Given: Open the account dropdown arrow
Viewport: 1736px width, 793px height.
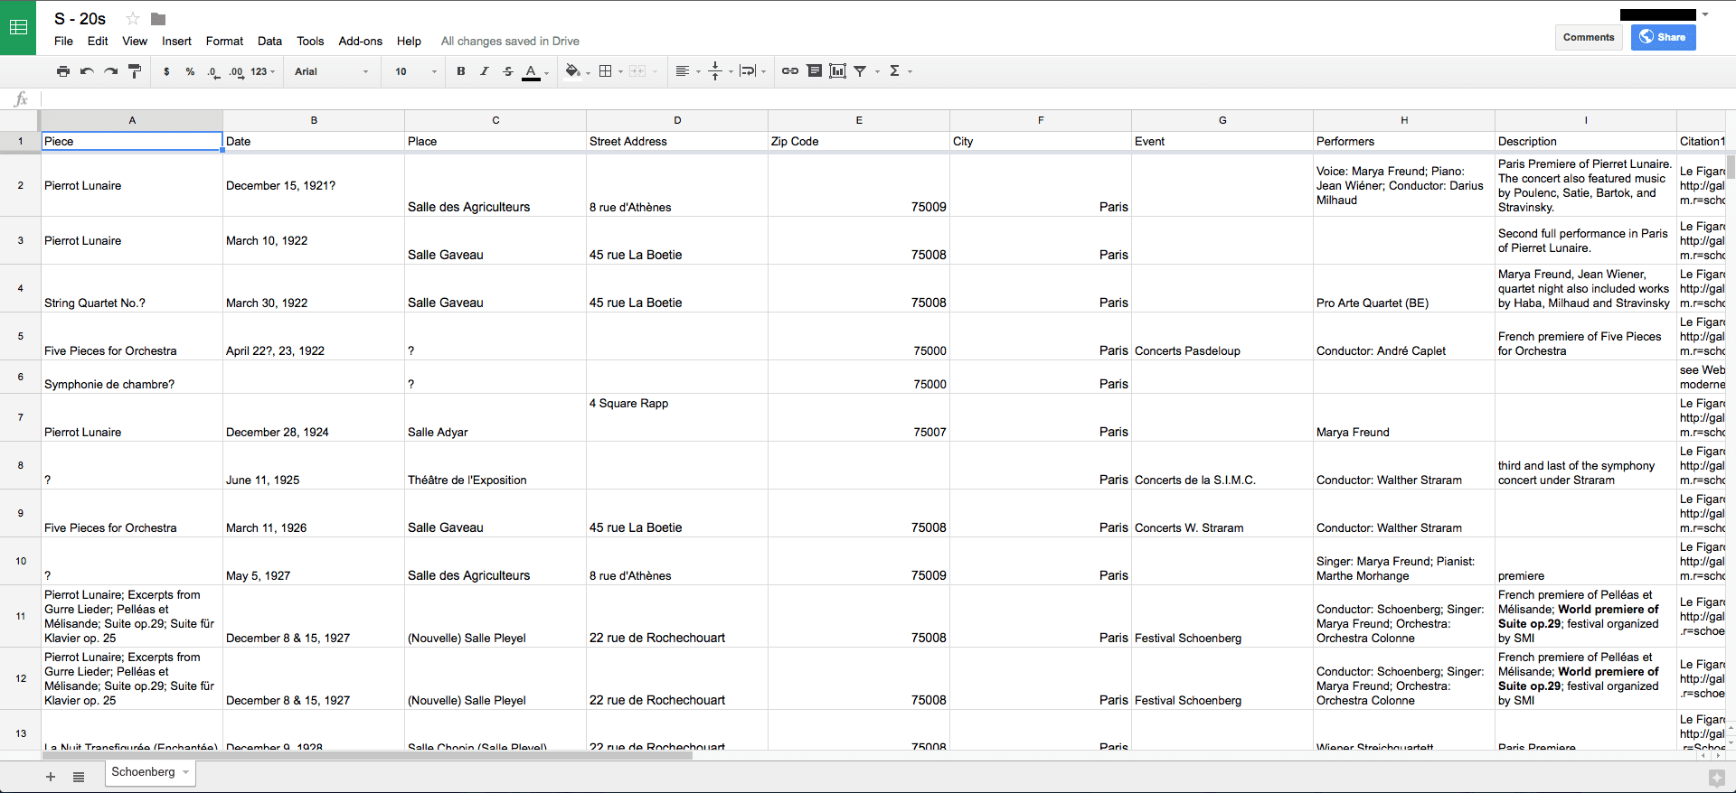Looking at the screenshot, I should (1705, 14).
